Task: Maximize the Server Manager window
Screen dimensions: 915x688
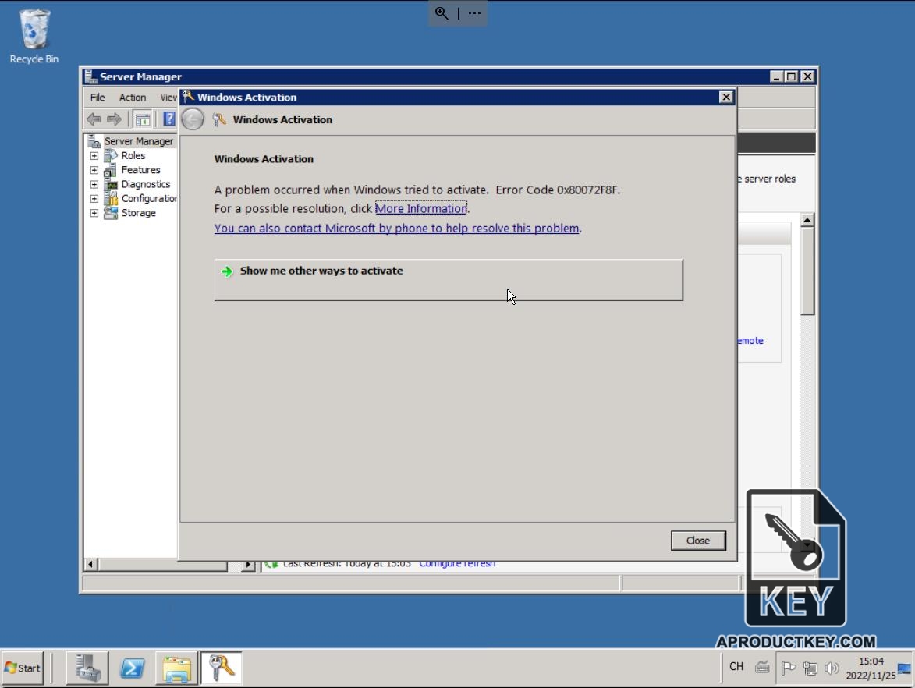Action: [791, 77]
